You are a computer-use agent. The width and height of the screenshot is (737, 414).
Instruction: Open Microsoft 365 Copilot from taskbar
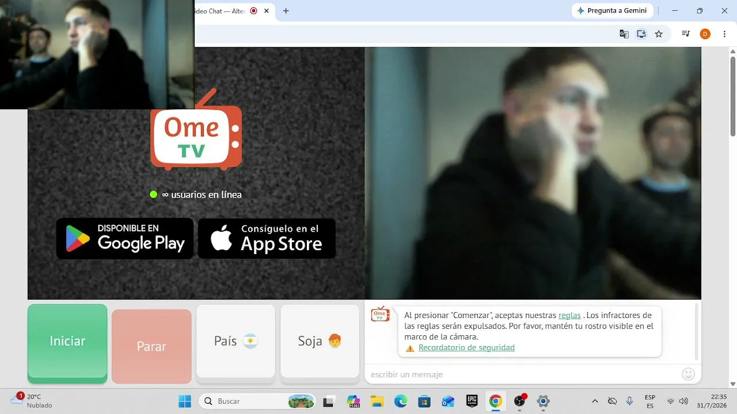tap(354, 401)
